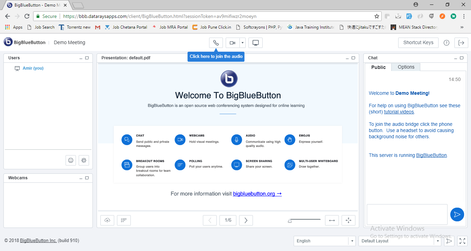Join the audio using the phone icon
The width and height of the screenshot is (471, 251).
click(216, 42)
